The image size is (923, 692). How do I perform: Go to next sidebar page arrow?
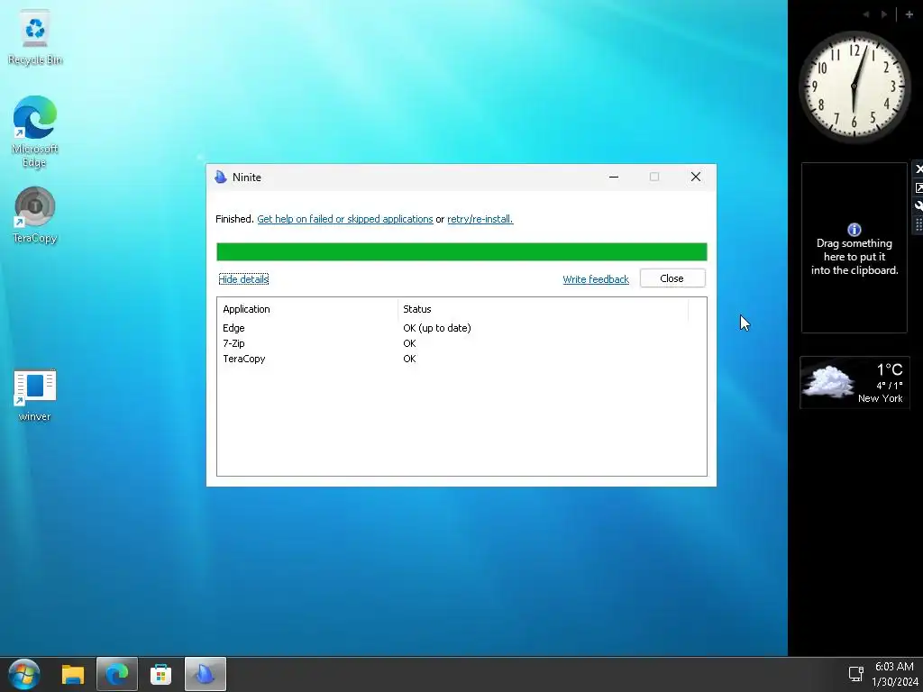coord(884,14)
